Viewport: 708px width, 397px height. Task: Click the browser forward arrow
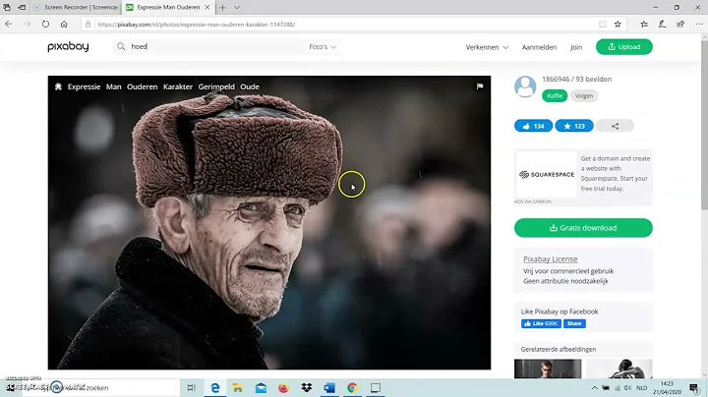pos(28,25)
